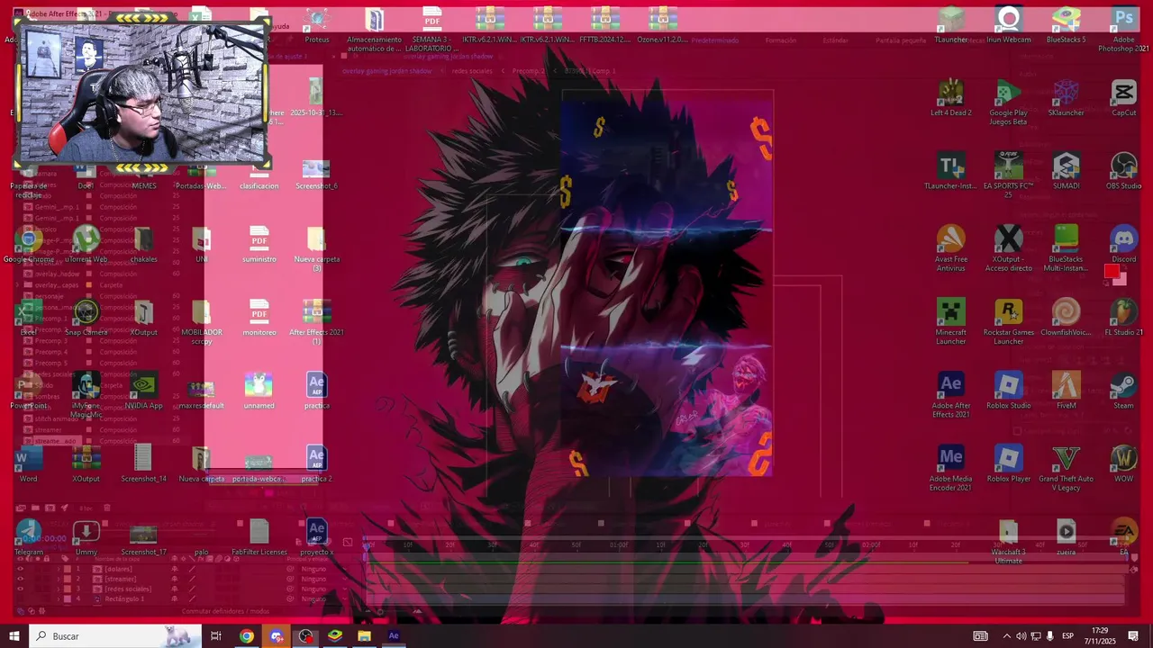Open the Adobe Media Encoder 2021 shortcut
The height and width of the screenshot is (648, 1153).
point(950,468)
